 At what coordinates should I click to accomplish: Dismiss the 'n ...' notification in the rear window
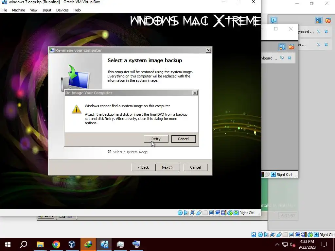click(x=326, y=44)
